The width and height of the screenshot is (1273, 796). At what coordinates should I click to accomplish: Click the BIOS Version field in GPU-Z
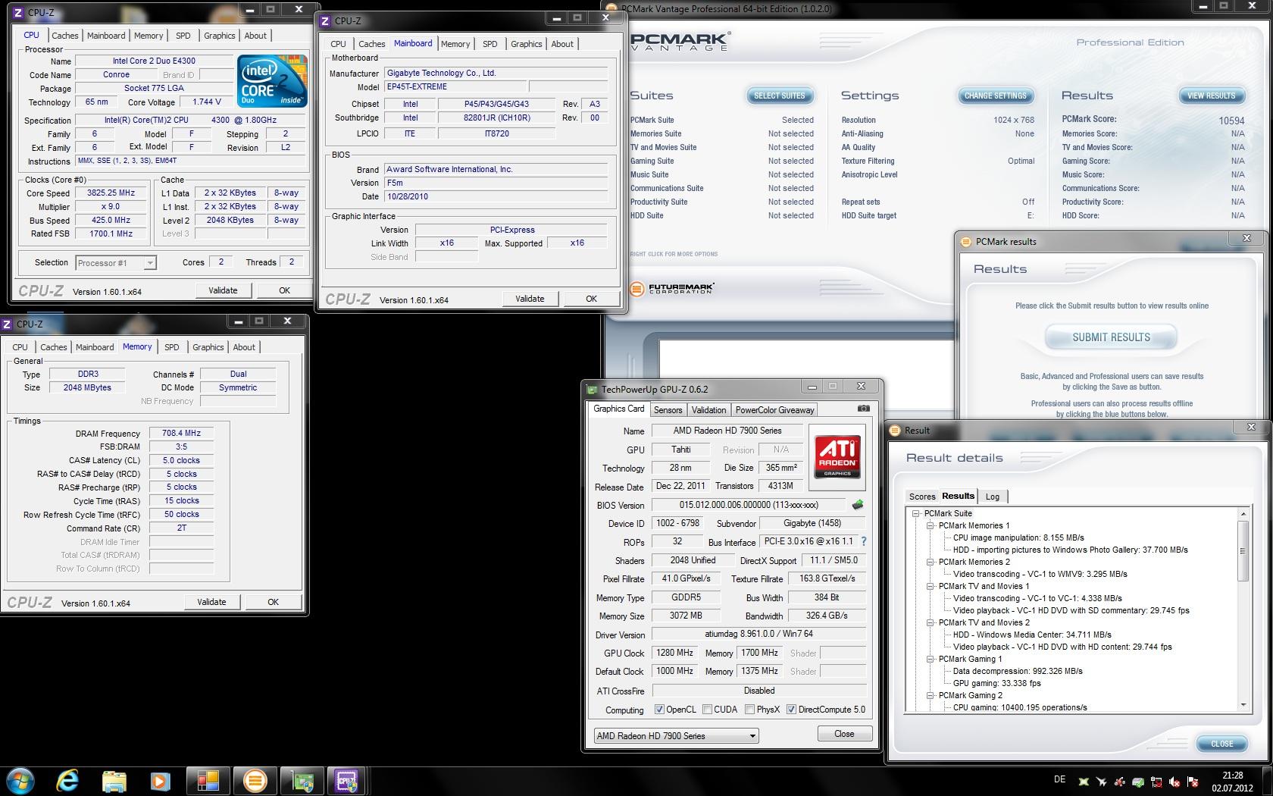click(749, 505)
